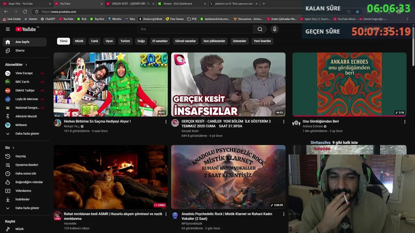Screen dimensions: 415x233
Task: Switch to Stream - Kick Dashboard tab
Action: pos(182,4)
